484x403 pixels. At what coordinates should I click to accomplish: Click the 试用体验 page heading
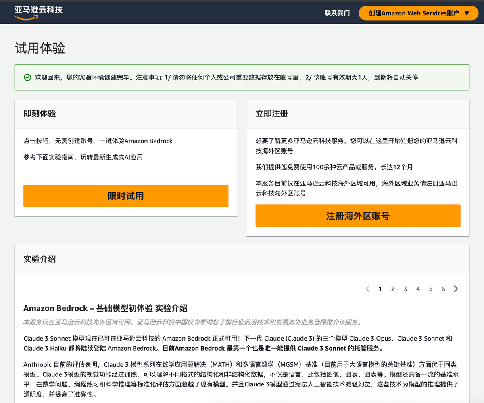(x=40, y=48)
